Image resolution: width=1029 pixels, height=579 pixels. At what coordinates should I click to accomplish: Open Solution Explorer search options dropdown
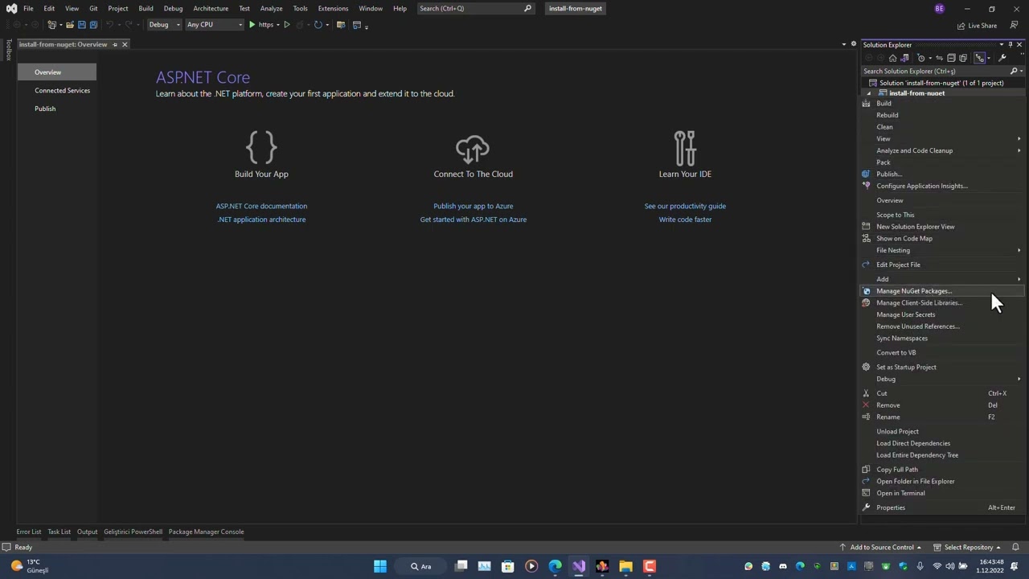pyautogui.click(x=1021, y=71)
